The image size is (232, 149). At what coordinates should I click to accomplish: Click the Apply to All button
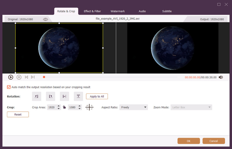97,96
